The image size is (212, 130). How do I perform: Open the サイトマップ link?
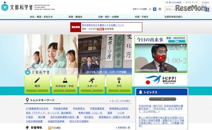[191, 2]
